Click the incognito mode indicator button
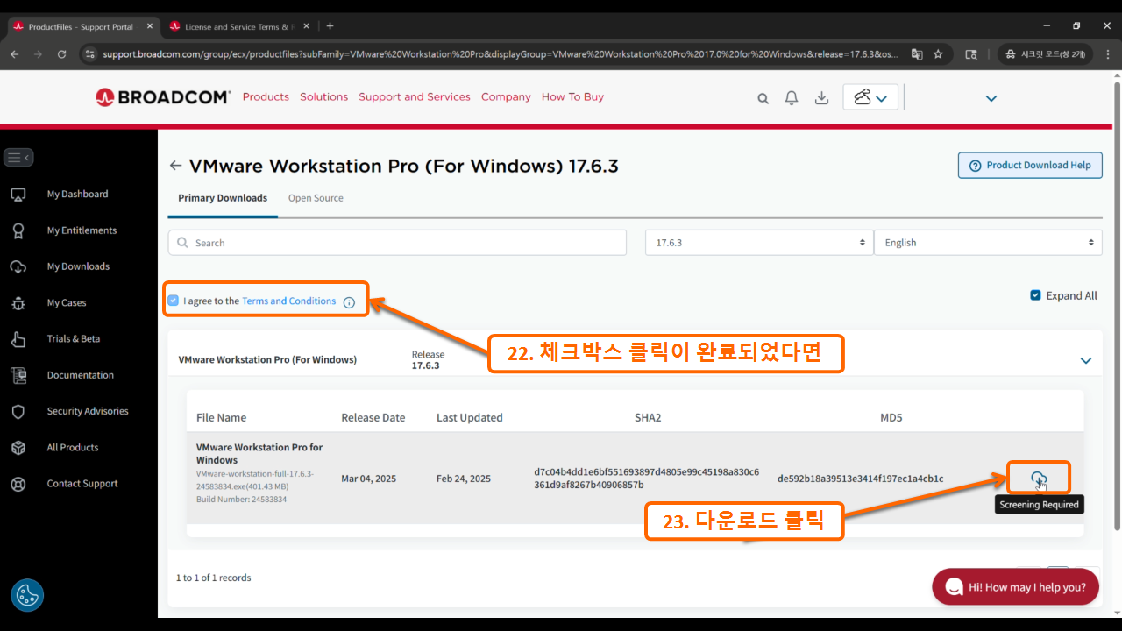 coord(1047,53)
